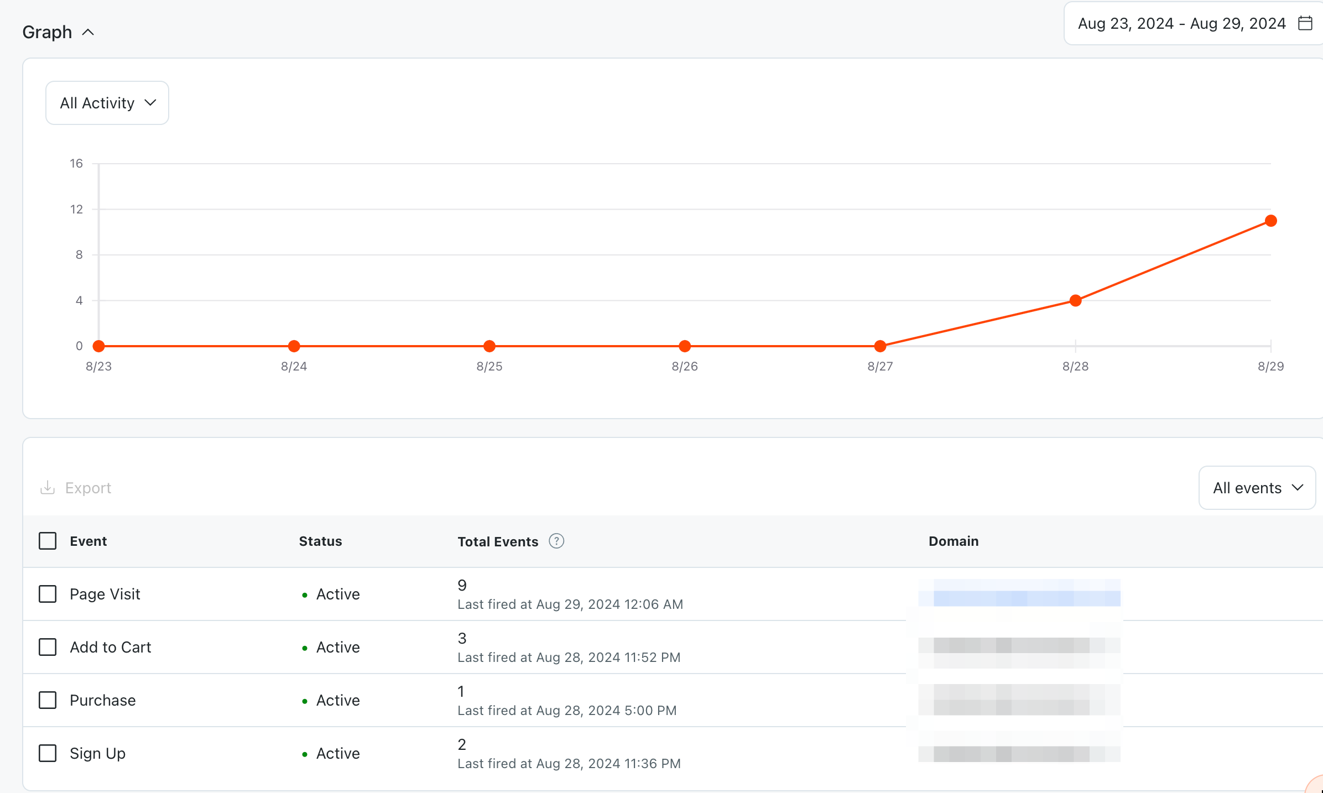
Task: Click the calendar icon in date range
Action: pyautogui.click(x=1305, y=23)
